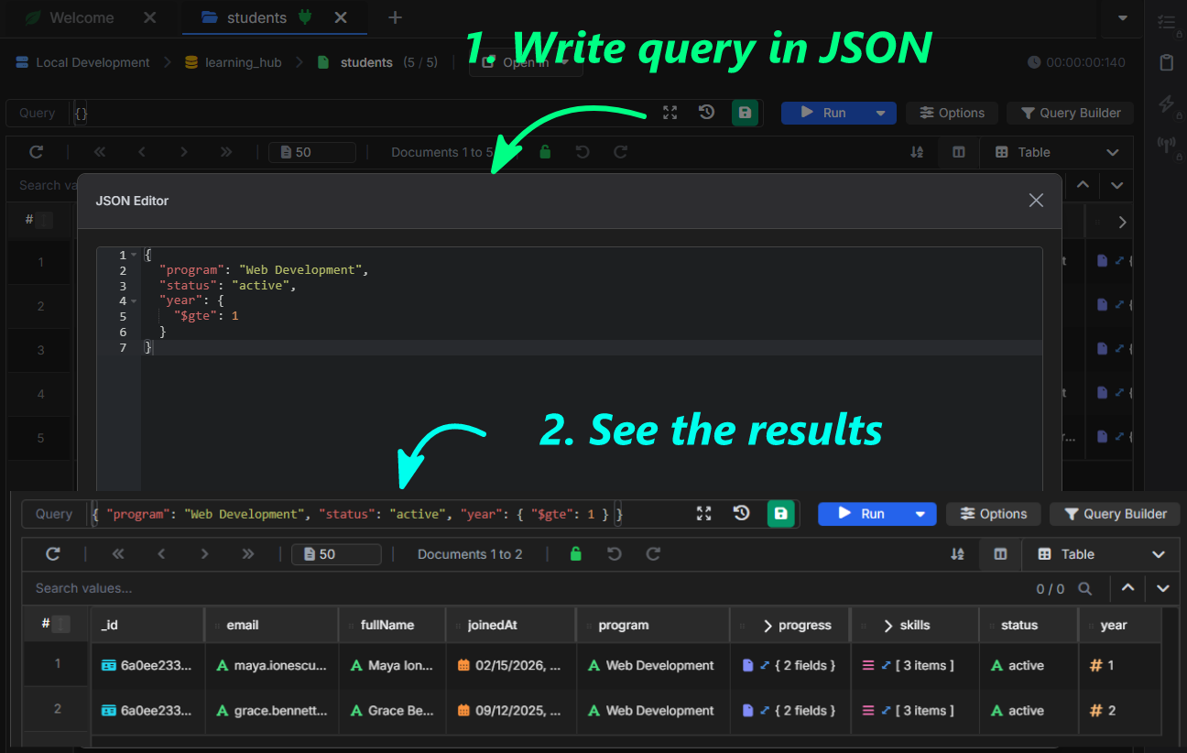
Task: Click the green save icon beside the empty {} query
Action: coord(745,113)
